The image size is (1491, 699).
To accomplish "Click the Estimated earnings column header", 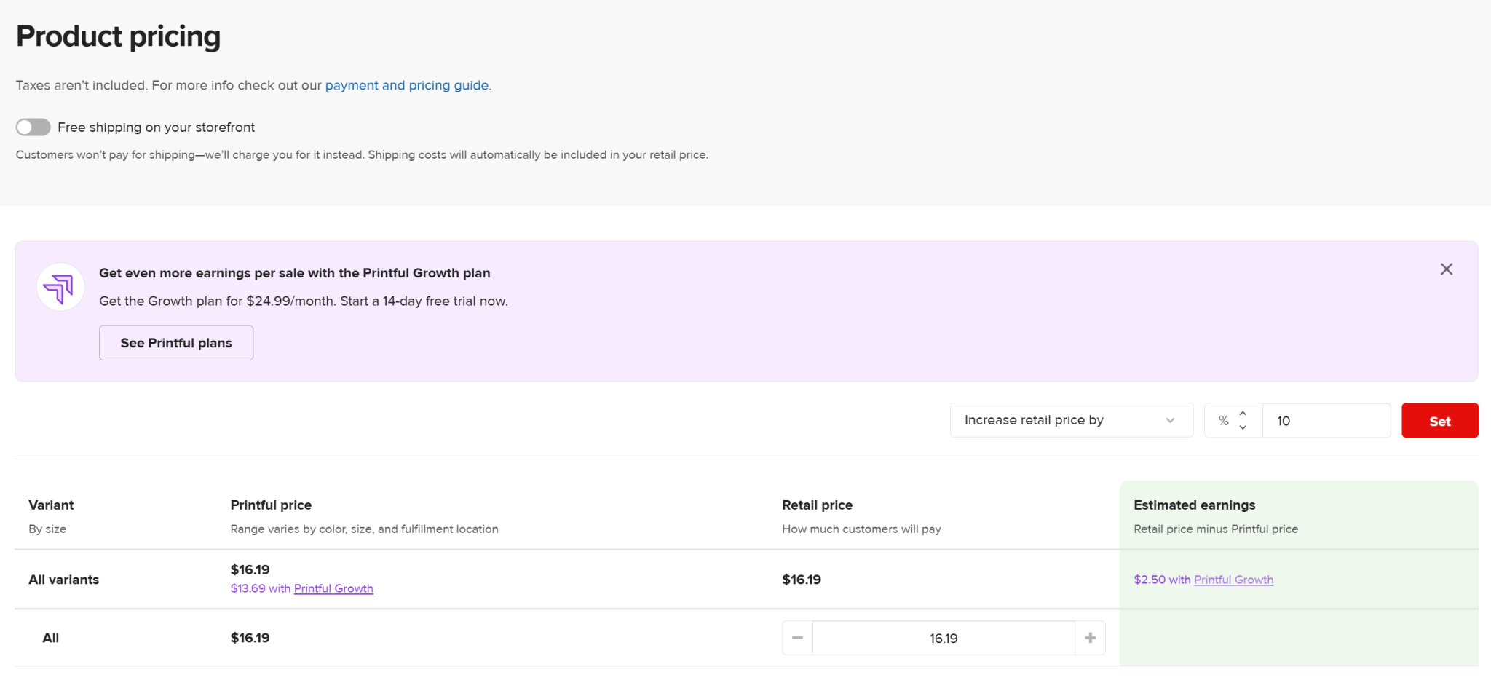I will (1194, 505).
